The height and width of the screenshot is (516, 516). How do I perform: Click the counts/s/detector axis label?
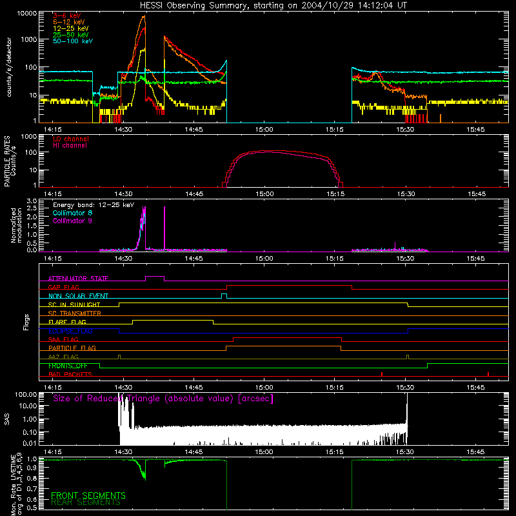[x=9, y=67]
